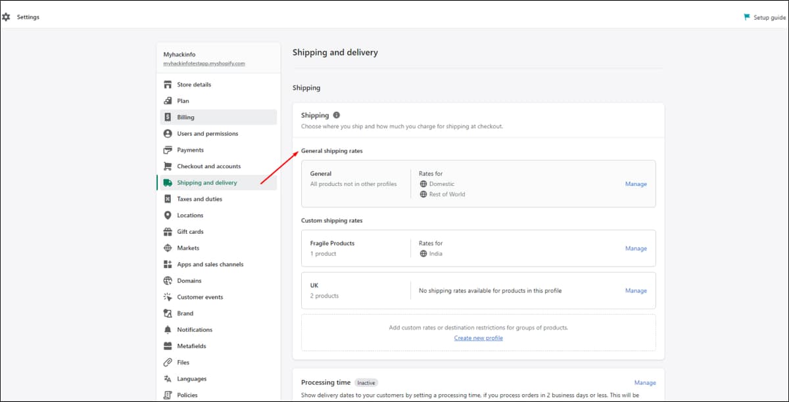Click the General shipping rates heading
Screen dimensions: 789x402
pos(332,151)
